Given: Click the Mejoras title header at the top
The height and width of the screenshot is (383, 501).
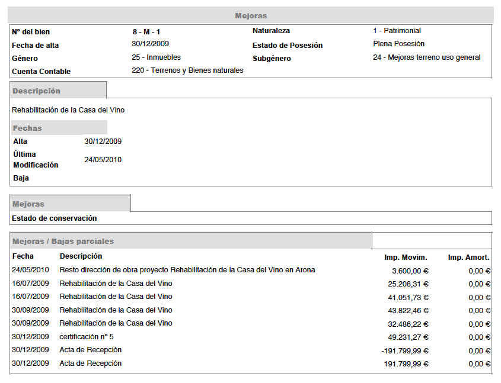Looking at the screenshot, I should pos(251,15).
